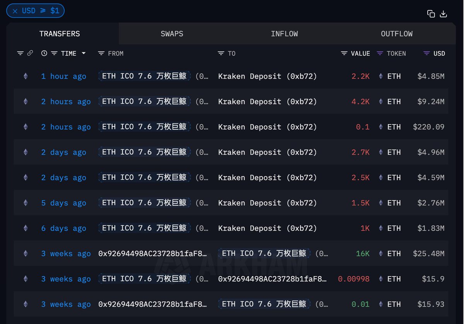464x324 pixels.
Task: Open the TO column filter
Action: 221,53
